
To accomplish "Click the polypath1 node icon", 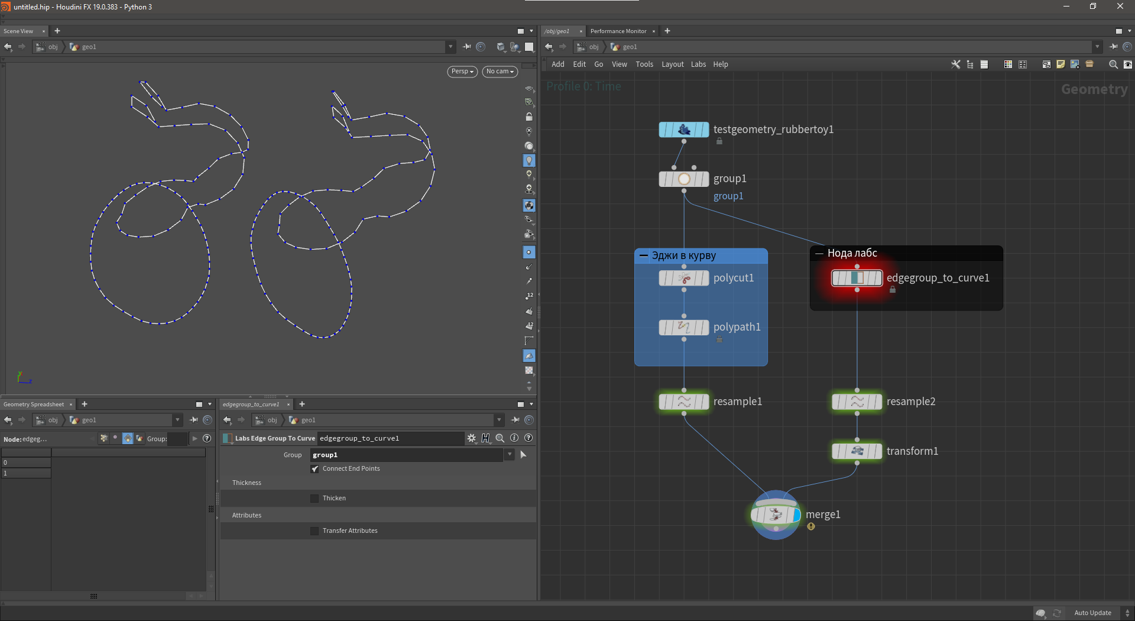I will click(684, 327).
